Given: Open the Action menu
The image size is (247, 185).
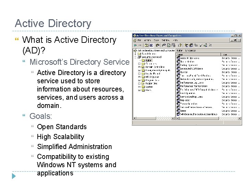Looking at the screenshot, I should click(148, 40).
